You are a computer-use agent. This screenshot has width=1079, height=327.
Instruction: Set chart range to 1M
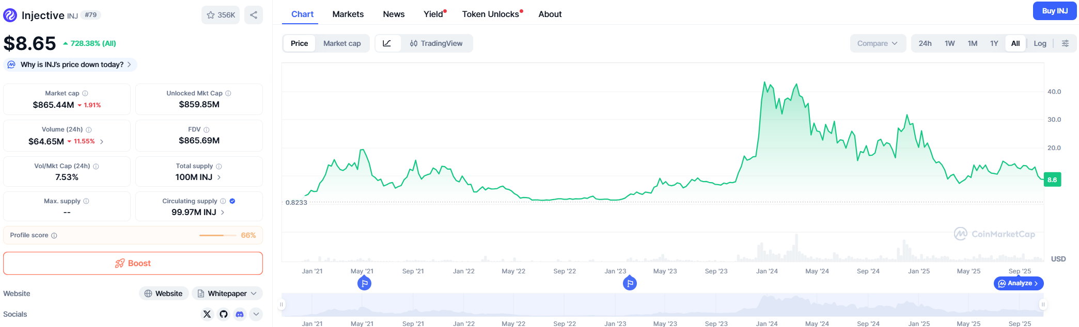[973, 43]
